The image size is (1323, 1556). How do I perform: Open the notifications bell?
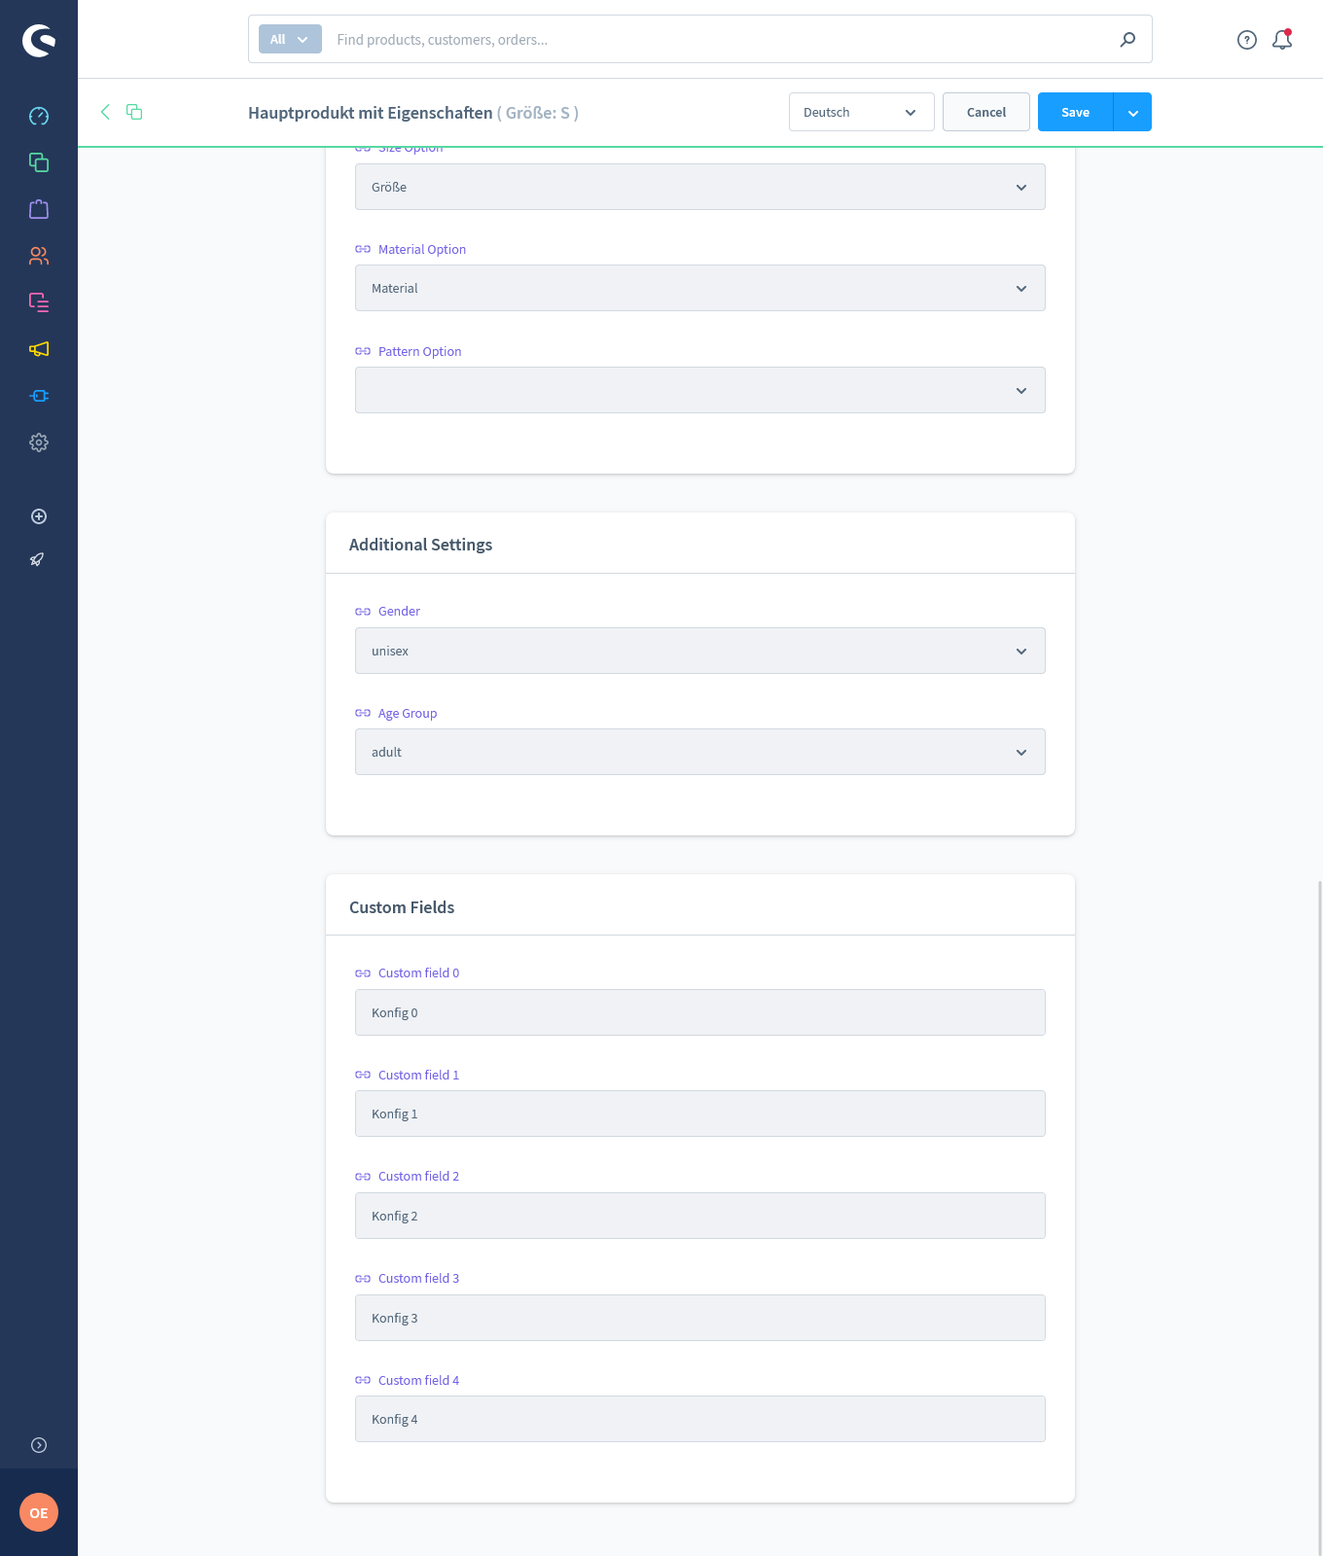1282,39
